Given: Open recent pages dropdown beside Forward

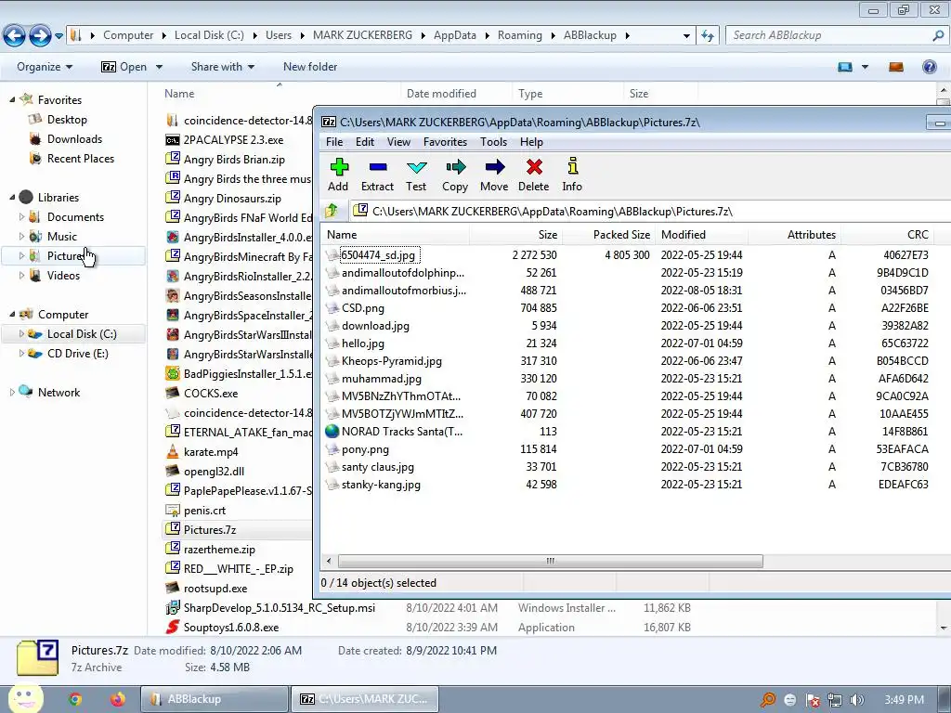Looking at the screenshot, I should pyautogui.click(x=59, y=36).
